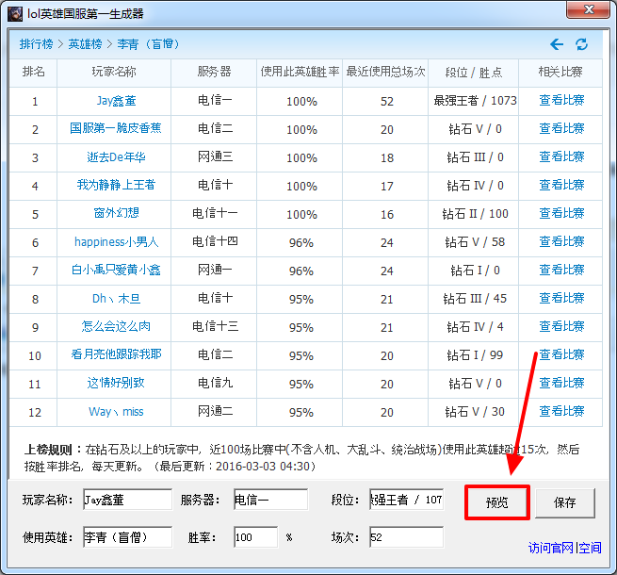
Task: Go to 英雄榜 breadcrumb
Action: (87, 44)
